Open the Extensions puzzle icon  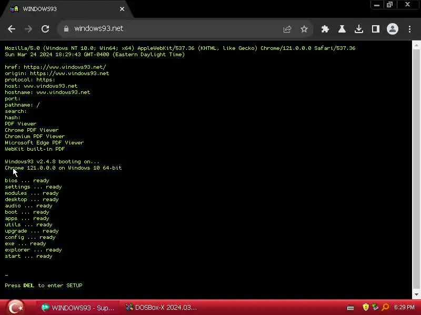325,29
